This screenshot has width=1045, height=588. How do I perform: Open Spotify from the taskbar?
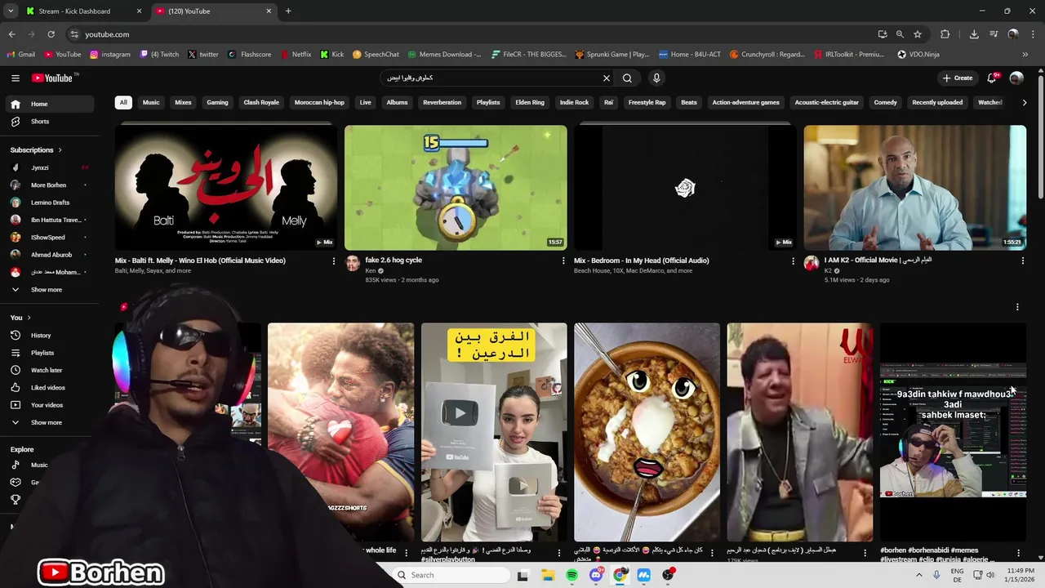click(571, 575)
